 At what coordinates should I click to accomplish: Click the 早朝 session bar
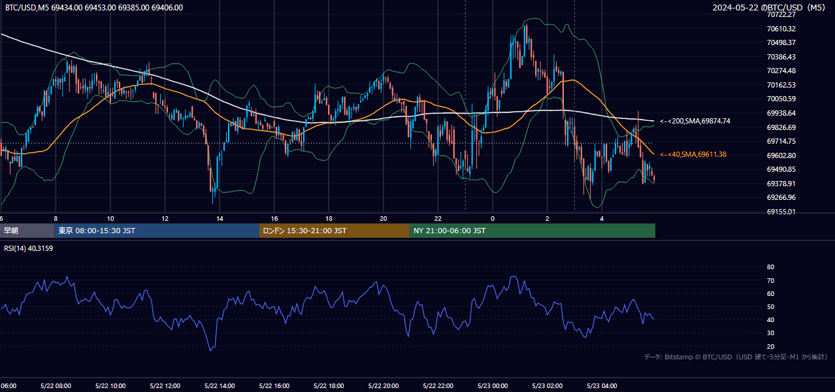(27, 231)
